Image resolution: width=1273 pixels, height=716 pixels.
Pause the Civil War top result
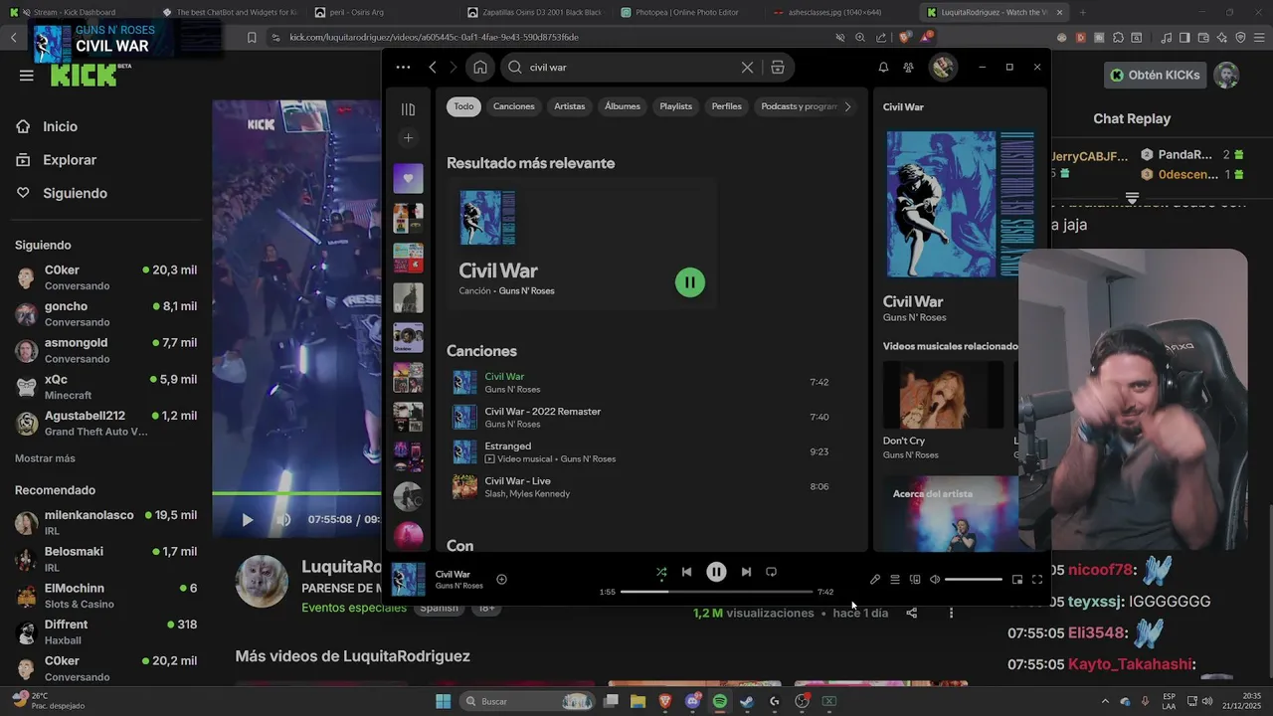(x=689, y=282)
